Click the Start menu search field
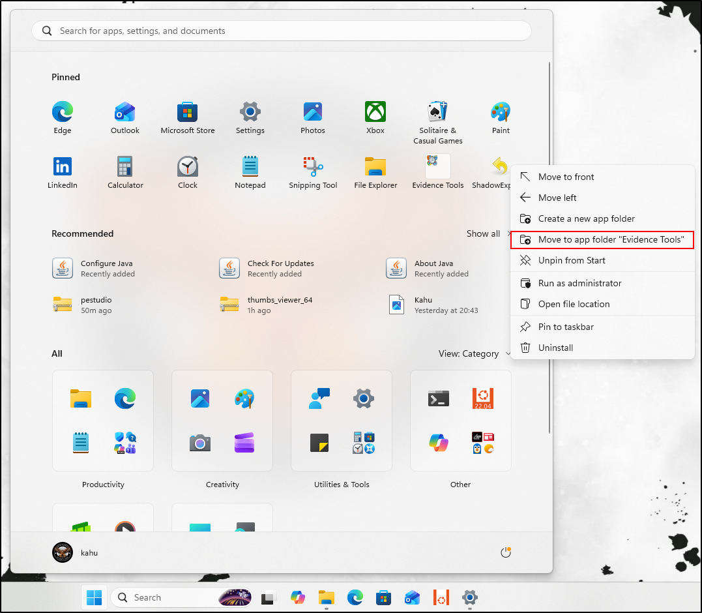The width and height of the screenshot is (702, 613). 282,31
